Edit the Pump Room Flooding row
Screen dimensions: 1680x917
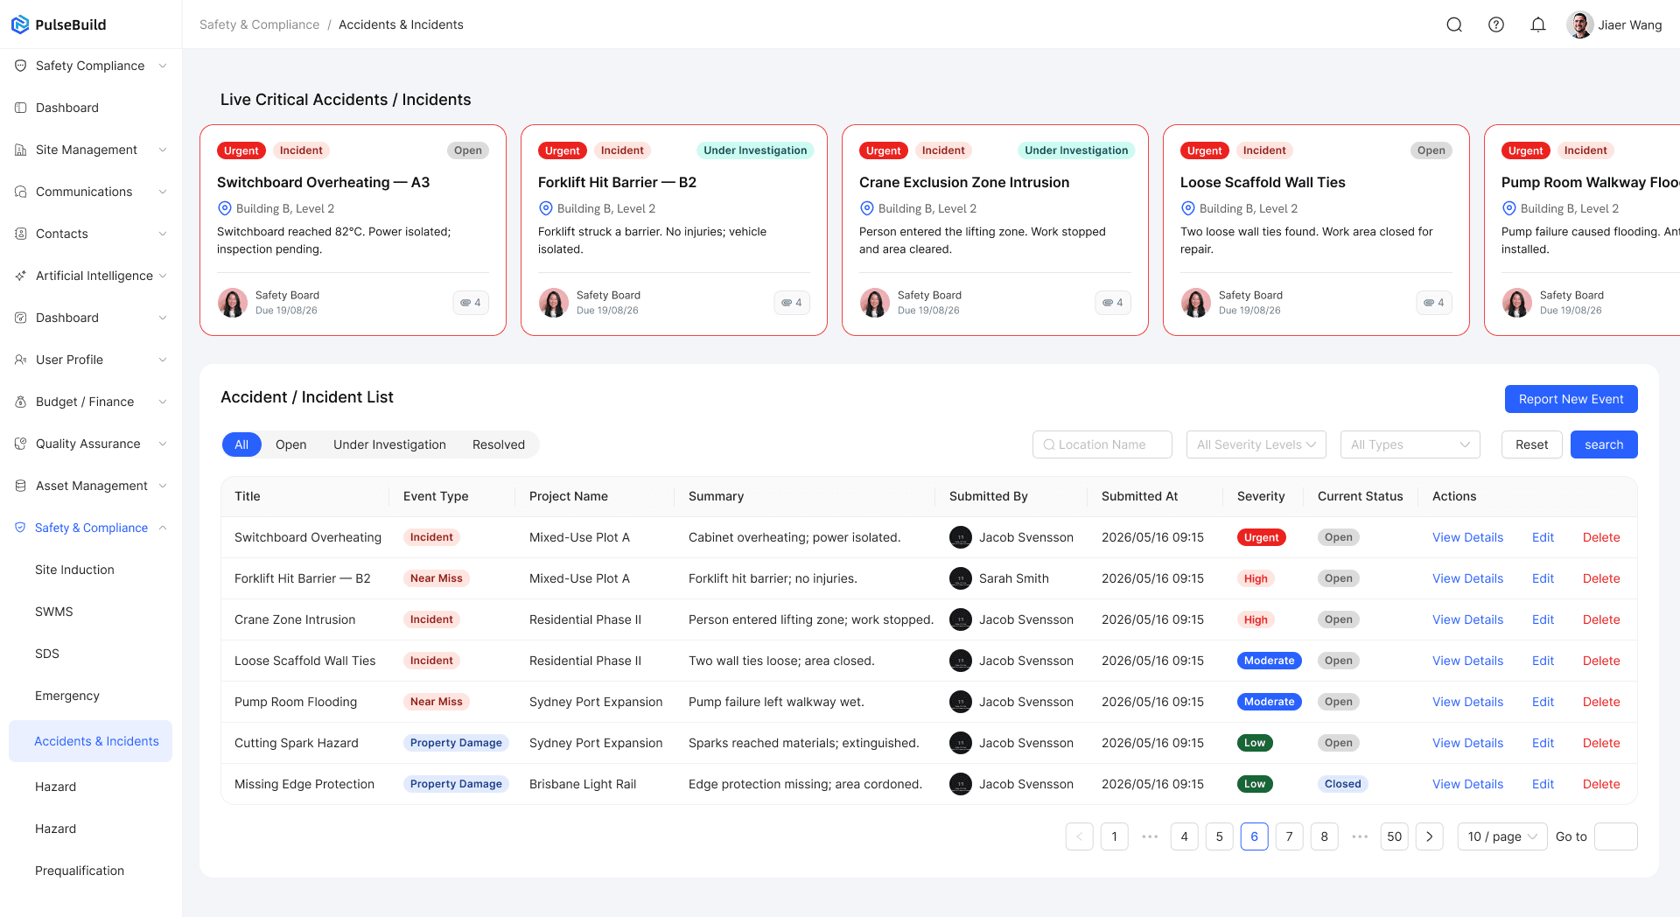(1543, 702)
